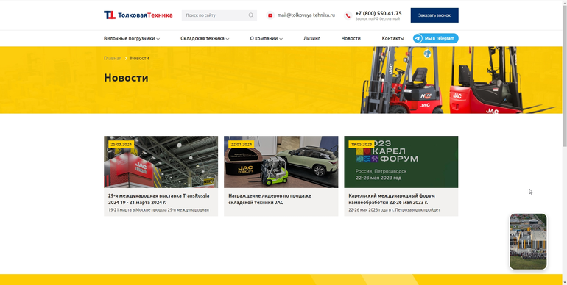The height and width of the screenshot is (285, 567).
Task: Click the red email envelope icon
Action: (270, 15)
